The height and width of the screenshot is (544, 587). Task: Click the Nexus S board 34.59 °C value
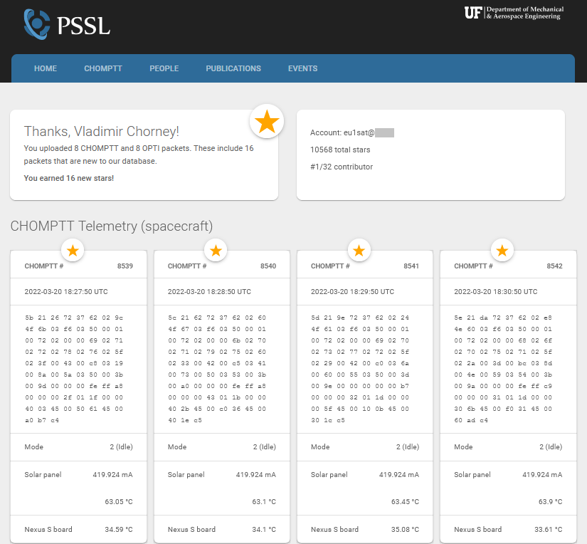click(x=119, y=529)
